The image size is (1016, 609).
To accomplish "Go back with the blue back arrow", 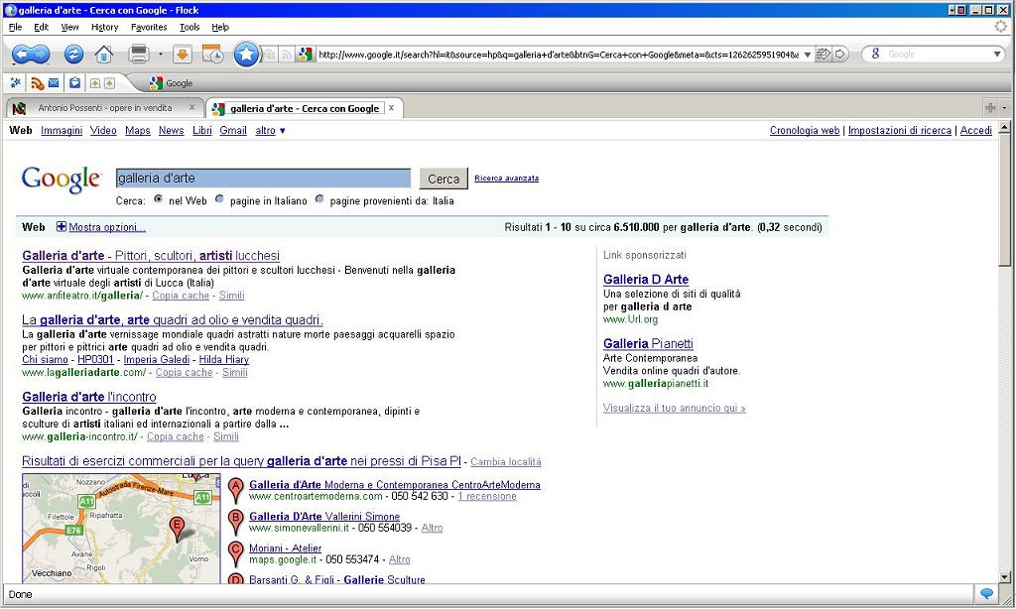I will pyautogui.click(x=22, y=55).
